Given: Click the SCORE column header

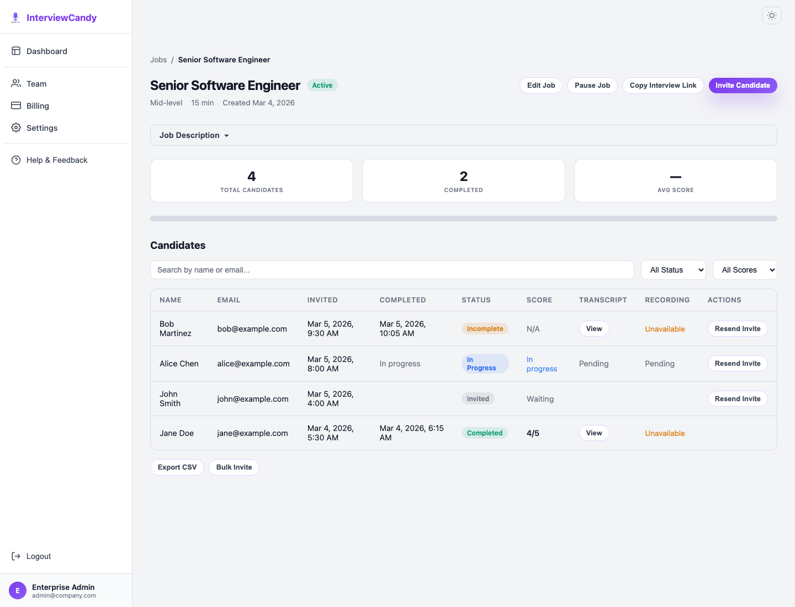Looking at the screenshot, I should point(539,300).
